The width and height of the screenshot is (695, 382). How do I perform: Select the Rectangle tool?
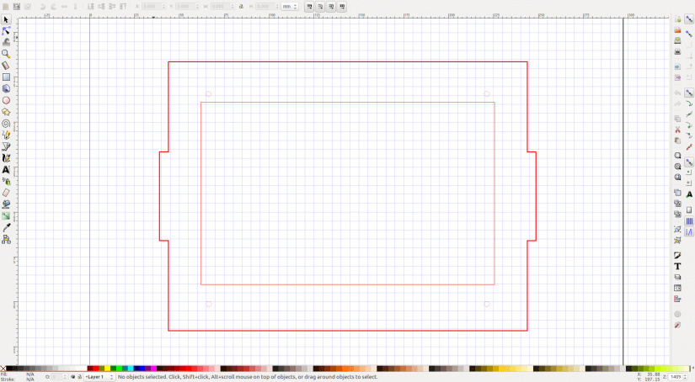point(6,77)
